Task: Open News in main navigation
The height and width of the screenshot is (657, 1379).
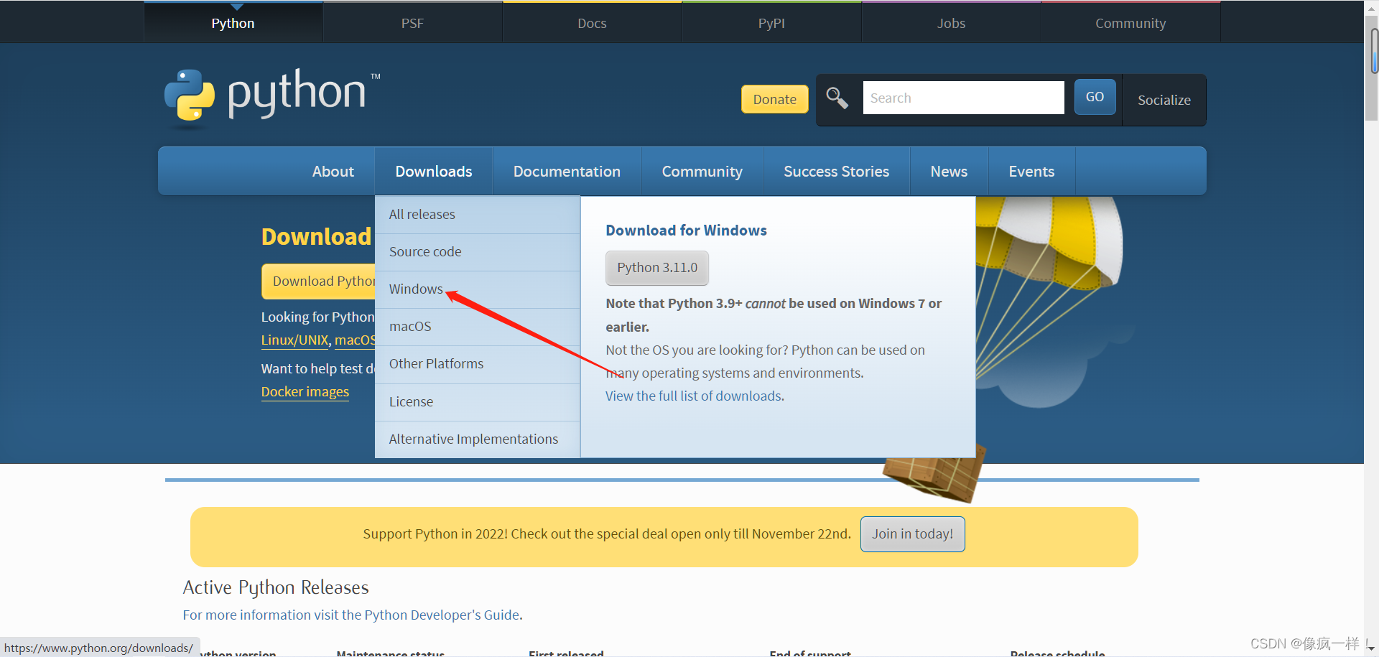Action: click(949, 172)
